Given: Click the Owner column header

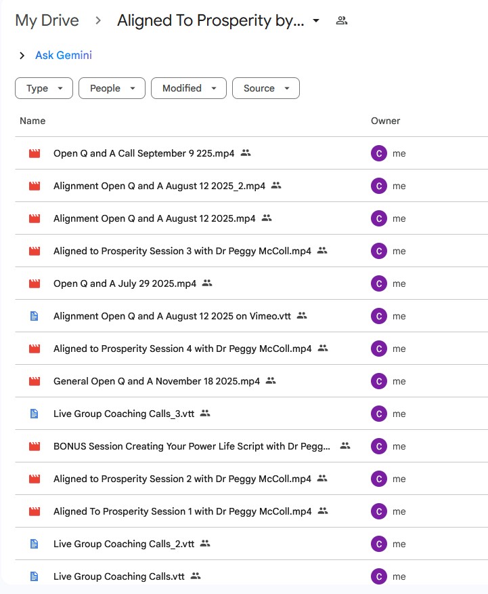Looking at the screenshot, I should click(x=385, y=121).
